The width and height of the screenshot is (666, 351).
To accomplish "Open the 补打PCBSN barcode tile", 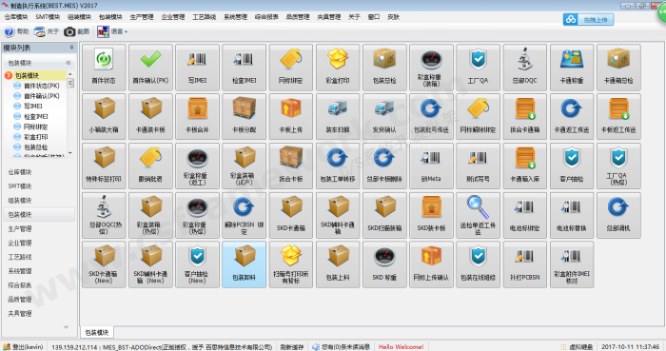I will coord(525,264).
